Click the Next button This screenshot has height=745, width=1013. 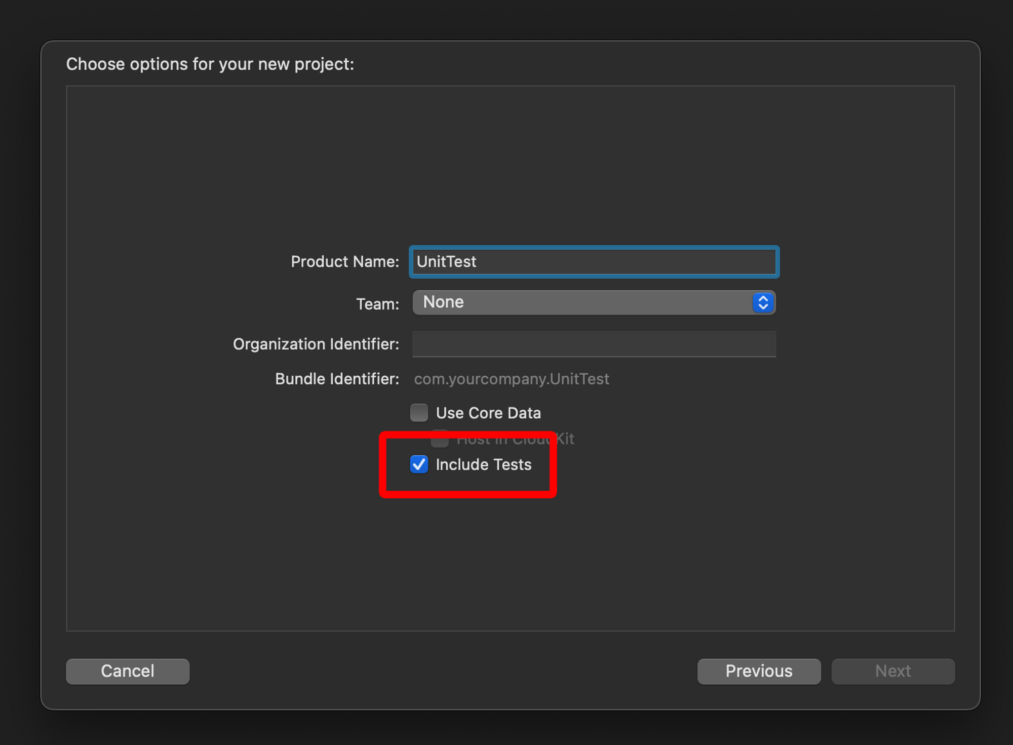[892, 671]
